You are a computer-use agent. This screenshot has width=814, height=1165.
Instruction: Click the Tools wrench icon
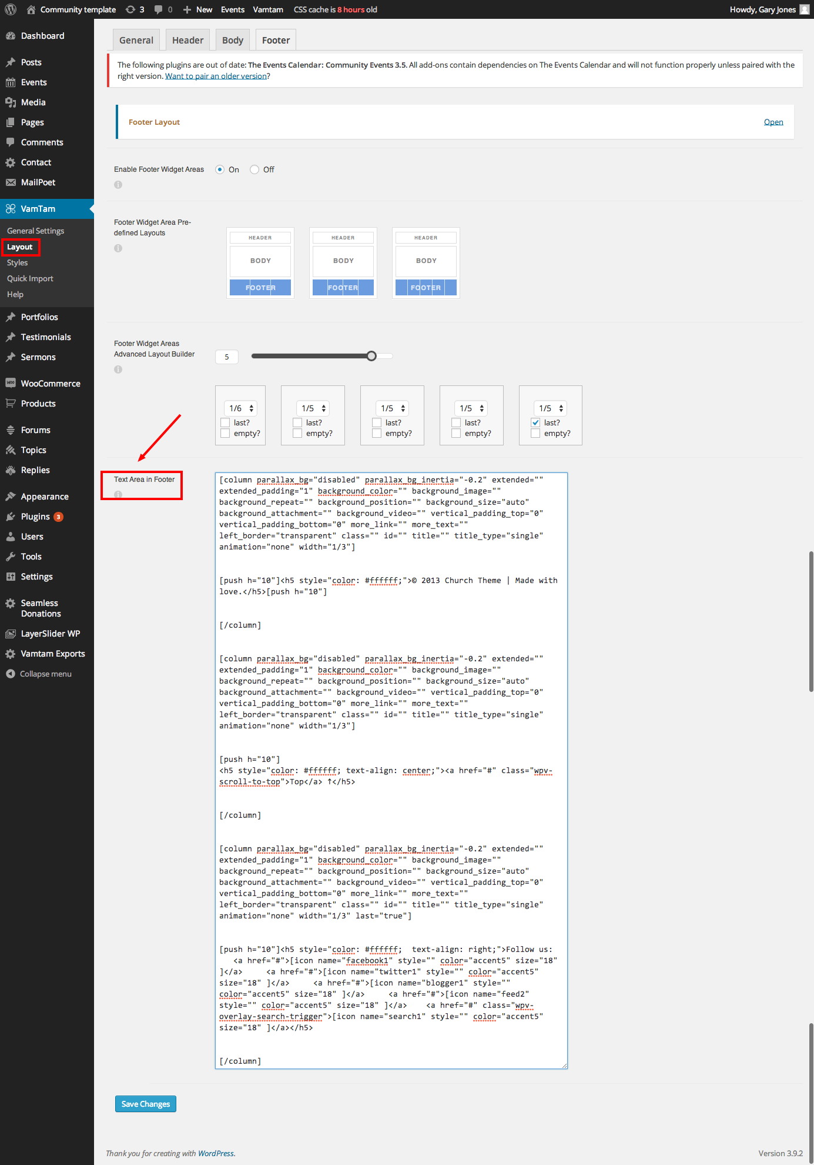click(11, 557)
